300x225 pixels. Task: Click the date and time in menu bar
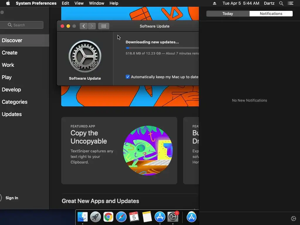pyautogui.click(x=241, y=3)
